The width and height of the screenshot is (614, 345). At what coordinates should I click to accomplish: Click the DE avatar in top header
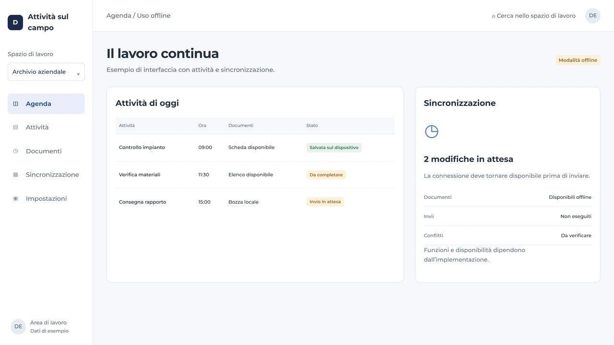[593, 16]
